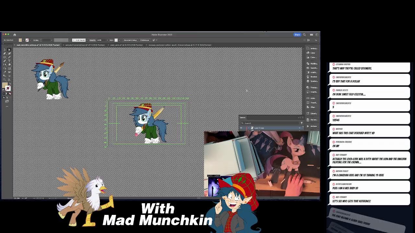Open the workspace switcher

click(317, 35)
